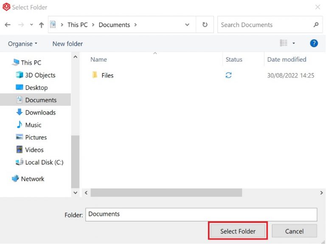The image size is (326, 244).
Task: Click the Cancel button
Action: point(294,231)
